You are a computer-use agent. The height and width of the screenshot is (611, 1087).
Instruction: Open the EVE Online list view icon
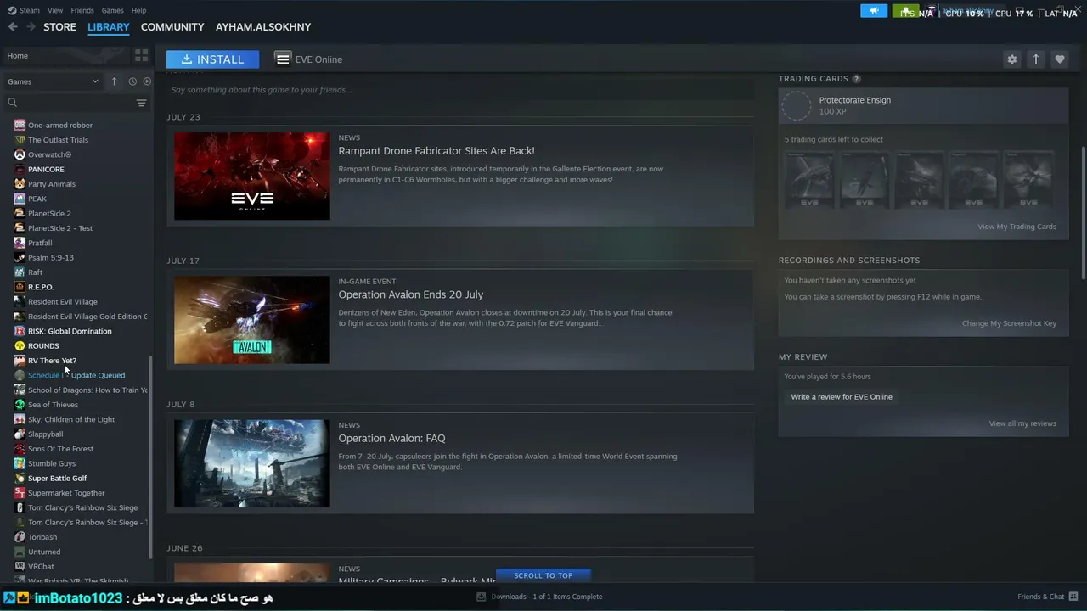coord(283,59)
